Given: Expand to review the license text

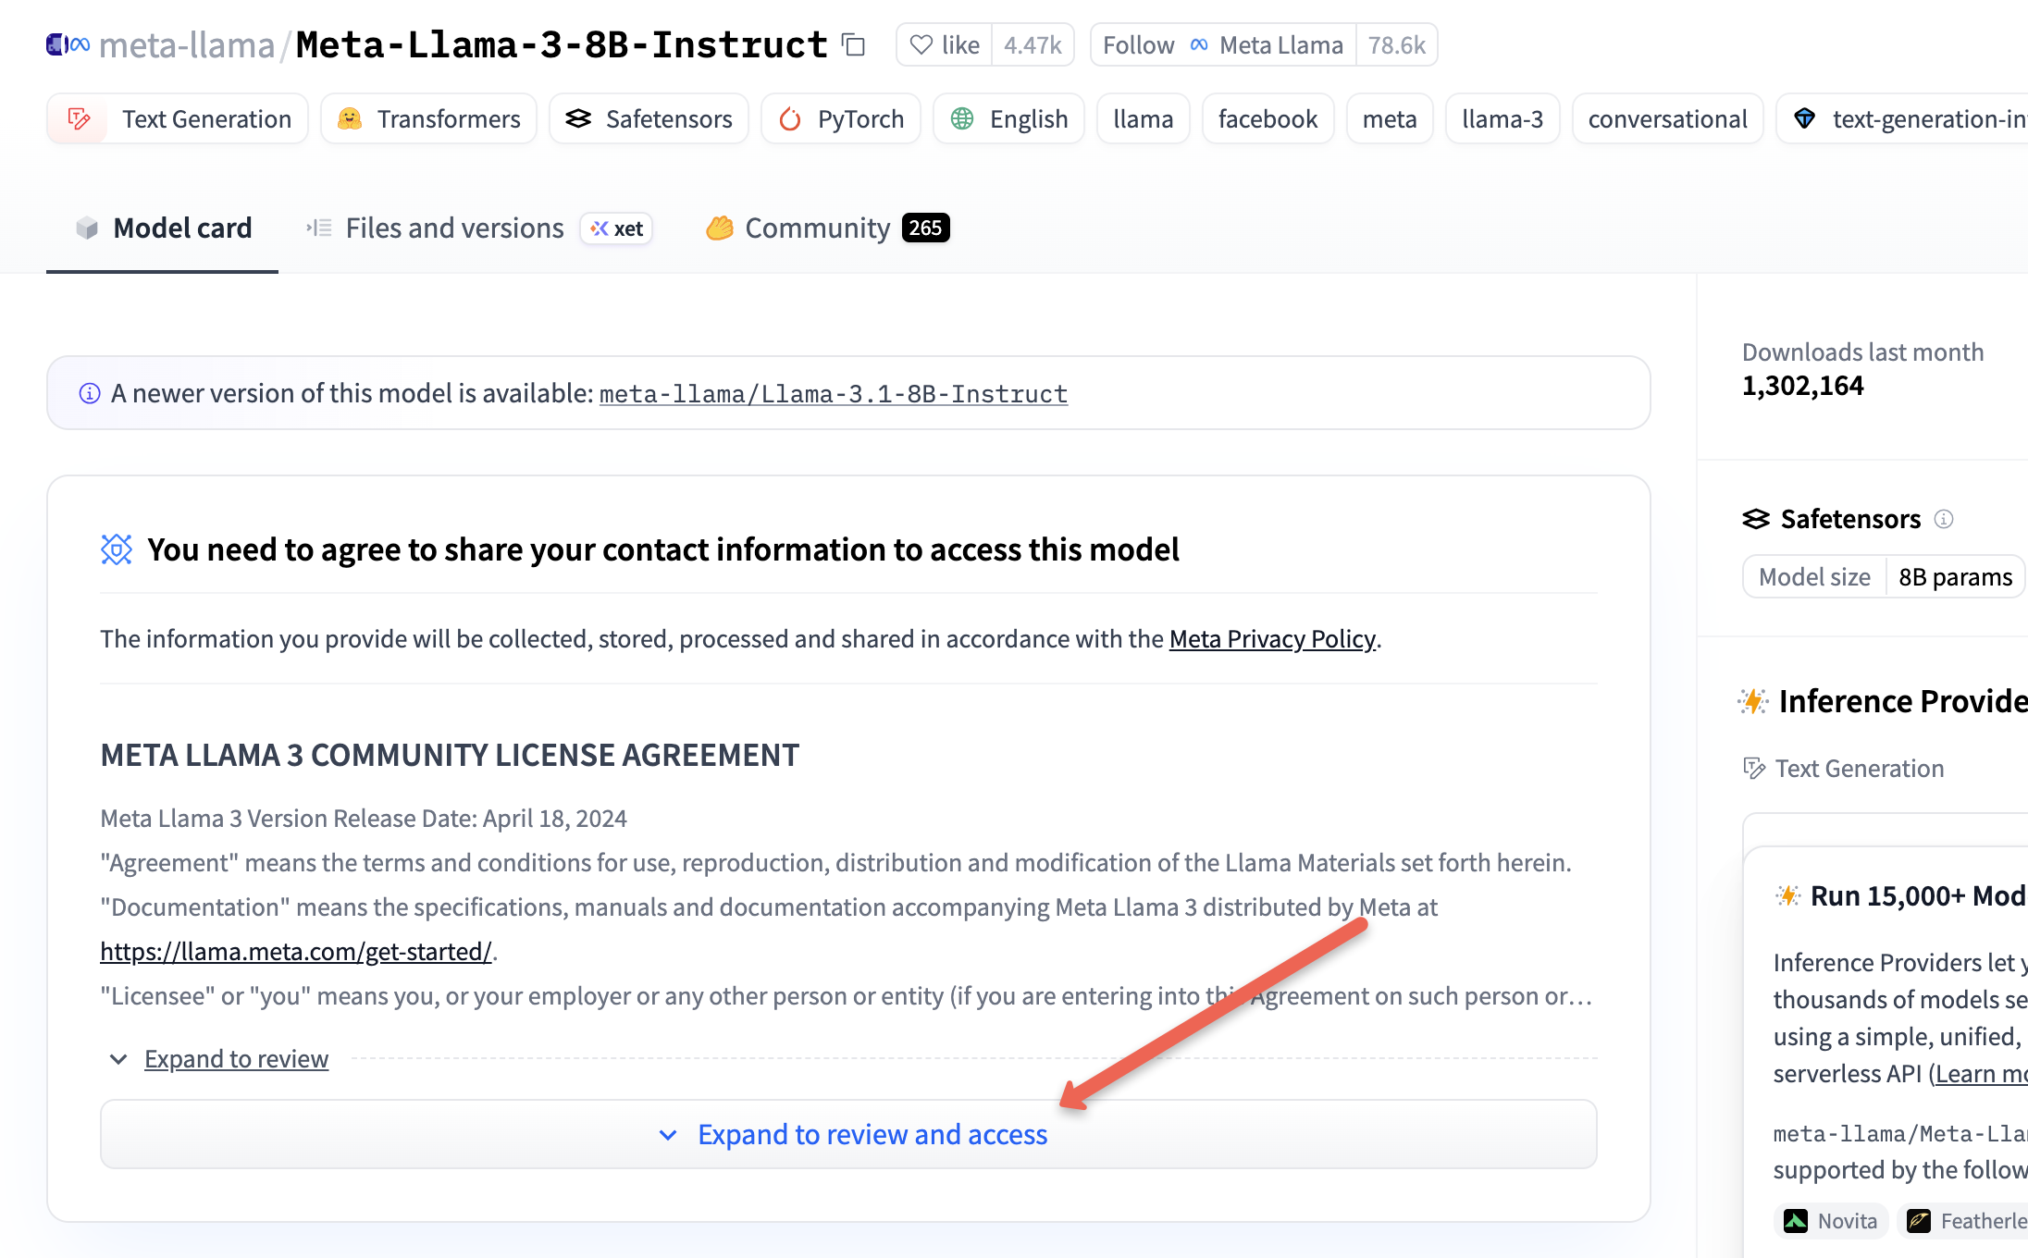Looking at the screenshot, I should [236, 1058].
